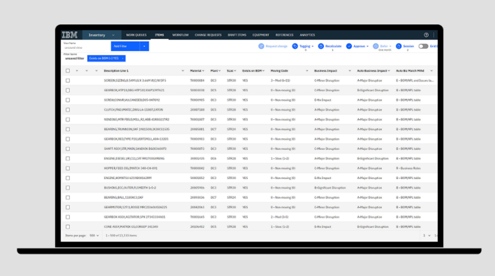Open the Moving Code column filter chevron
The width and height of the screenshot is (495, 276).
coord(307,71)
